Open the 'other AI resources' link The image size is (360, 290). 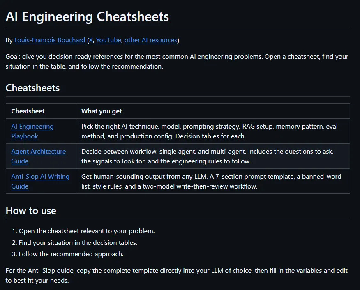(151, 40)
